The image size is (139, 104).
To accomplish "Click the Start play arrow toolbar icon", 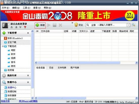I will point(49,25).
